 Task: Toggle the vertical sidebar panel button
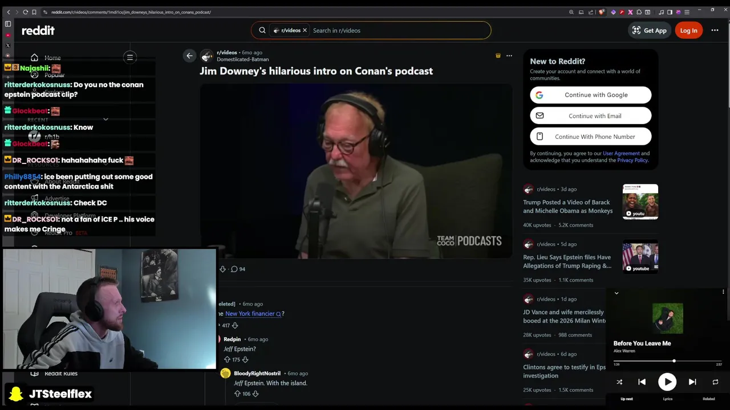click(7, 24)
